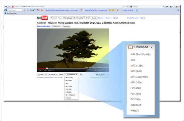
Task: Click the Subscribe button
Action: (x=67, y=26)
